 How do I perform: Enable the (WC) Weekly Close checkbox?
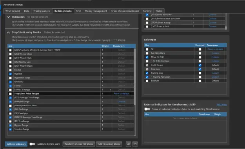coord(10,54)
